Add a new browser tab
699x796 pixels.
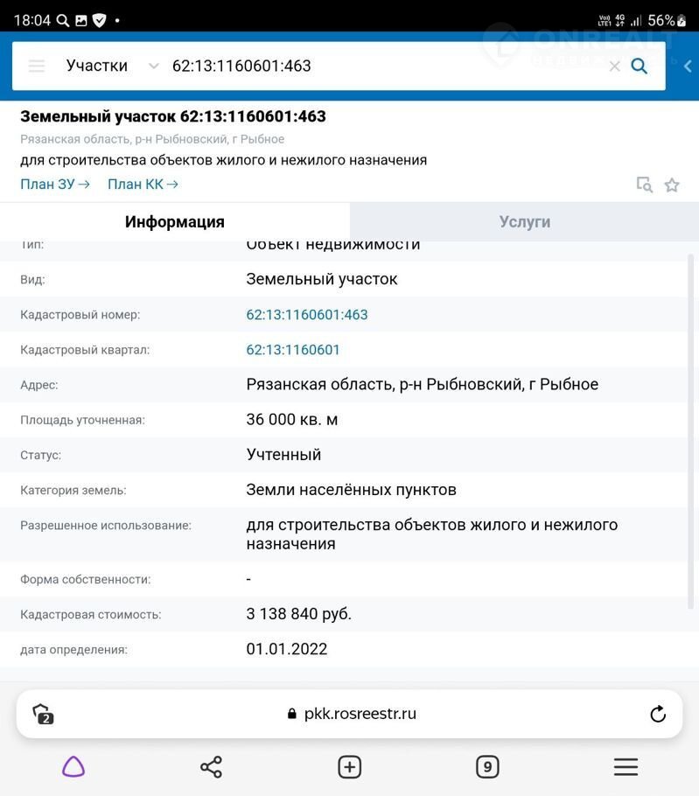tap(349, 767)
